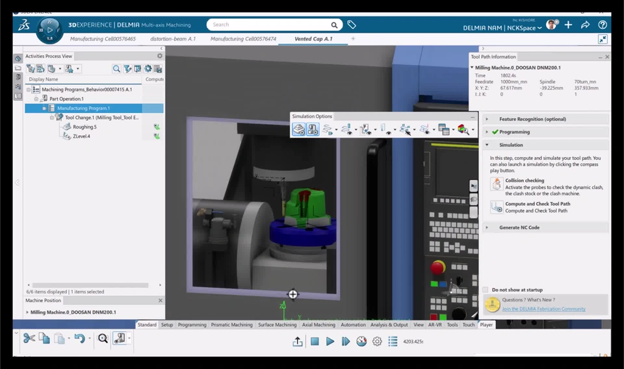Click the Paste icon in Standard toolbar
This screenshot has height=369, width=624.
click(x=59, y=338)
